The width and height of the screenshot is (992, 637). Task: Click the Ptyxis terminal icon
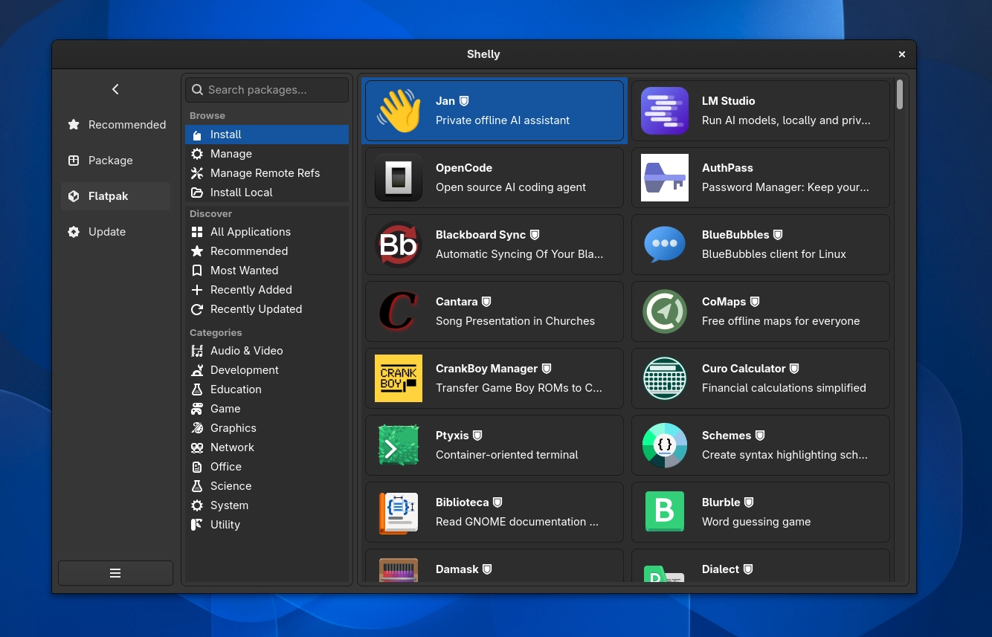click(x=399, y=445)
